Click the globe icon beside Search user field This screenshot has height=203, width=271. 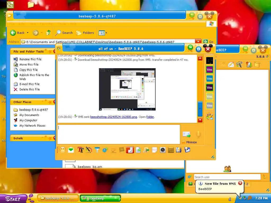(x=189, y=177)
